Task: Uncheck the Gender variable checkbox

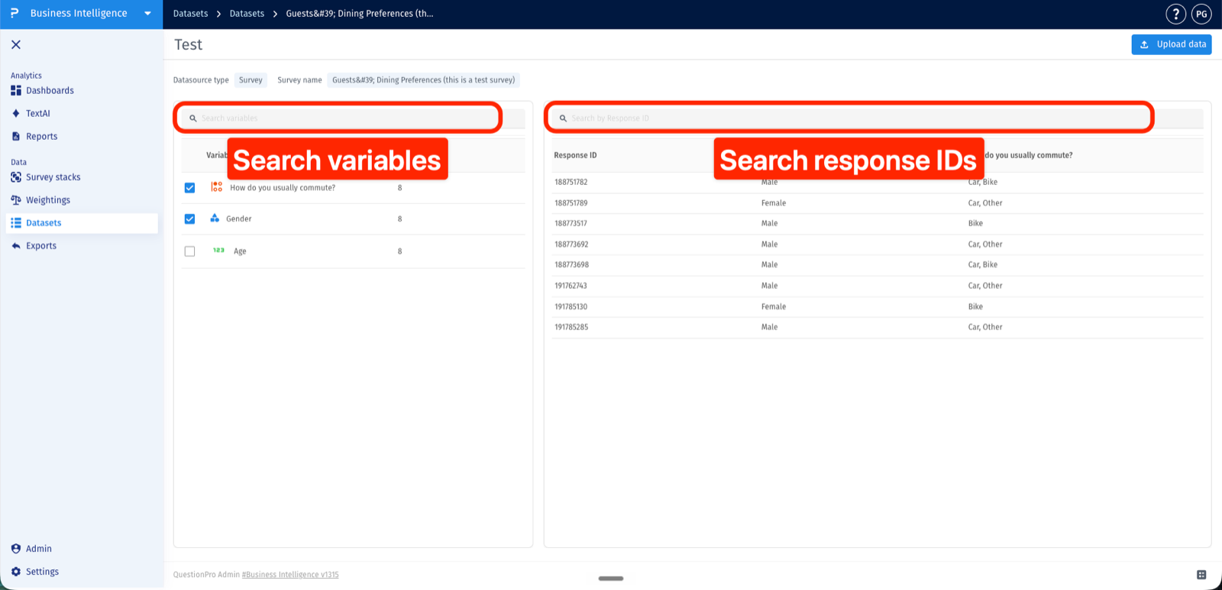Action: tap(189, 219)
